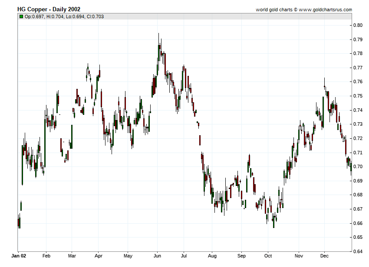Click the 'Jan 02' date axis label
369x267 pixels.
tap(19, 256)
